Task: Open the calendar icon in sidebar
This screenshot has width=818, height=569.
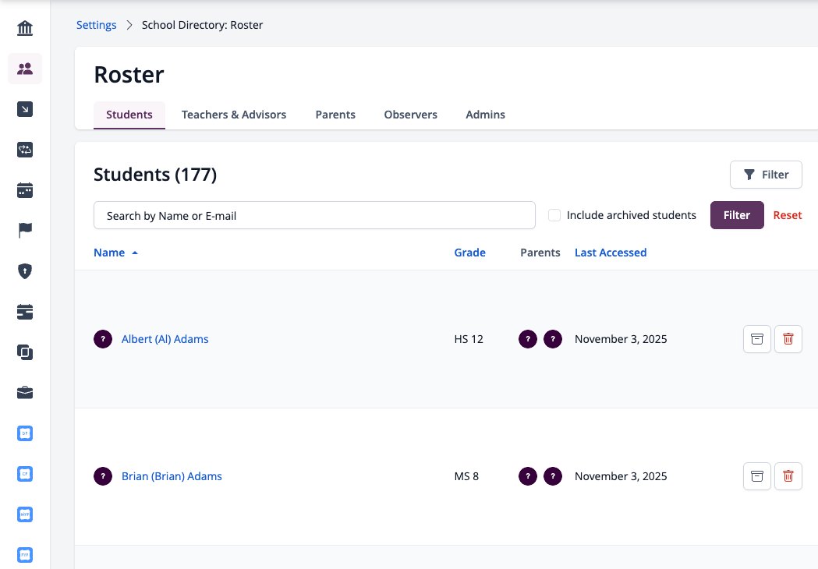Action: [24, 190]
